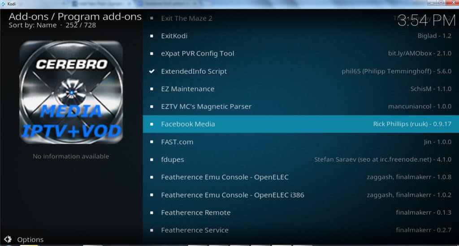The height and width of the screenshot is (246, 459).
Task: Click the FAST.com row bullet icon
Action: pyautogui.click(x=152, y=142)
